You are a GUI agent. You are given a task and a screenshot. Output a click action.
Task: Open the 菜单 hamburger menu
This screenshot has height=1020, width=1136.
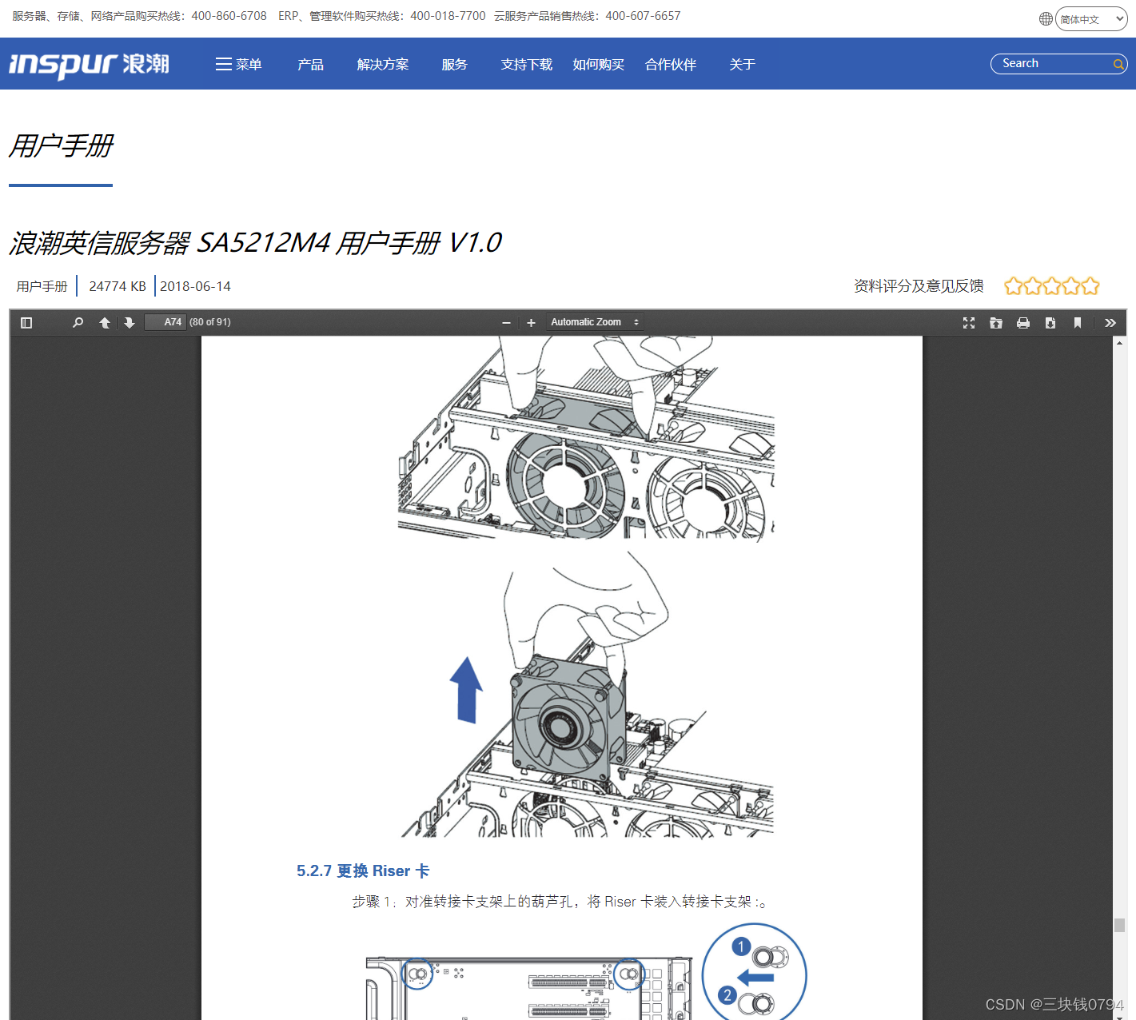coord(238,65)
